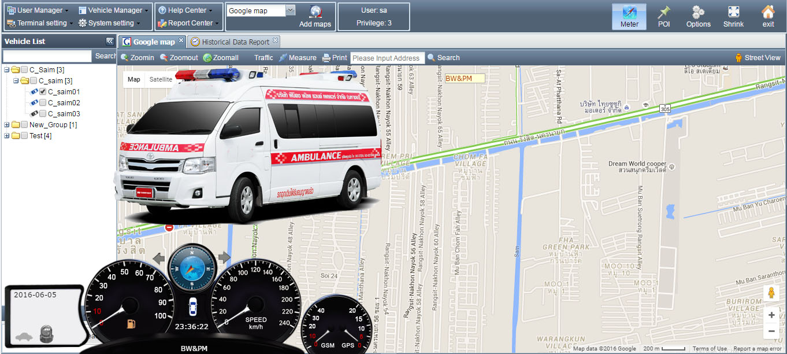Switch map to Satellite view
This screenshot has width=787, height=354.
click(160, 79)
